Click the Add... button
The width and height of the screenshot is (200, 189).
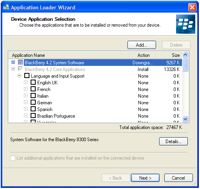pos(142,45)
